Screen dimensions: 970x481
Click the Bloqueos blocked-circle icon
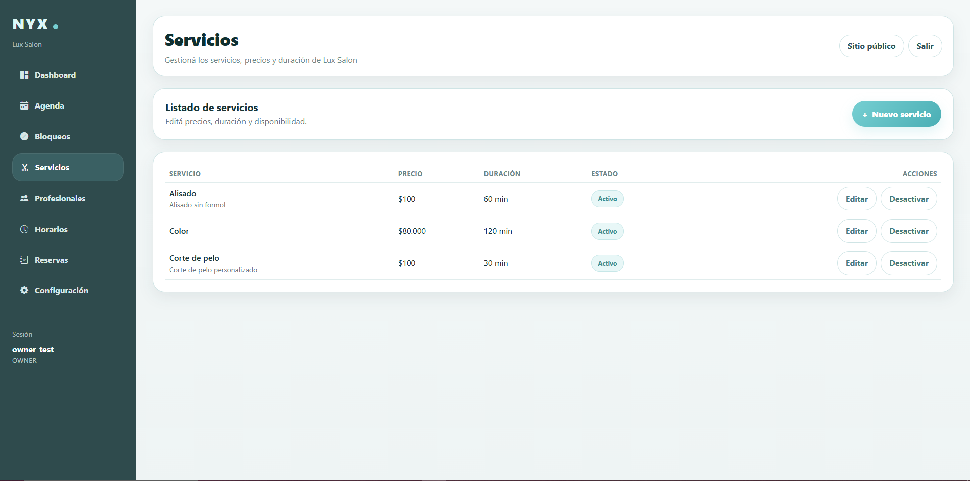24,136
